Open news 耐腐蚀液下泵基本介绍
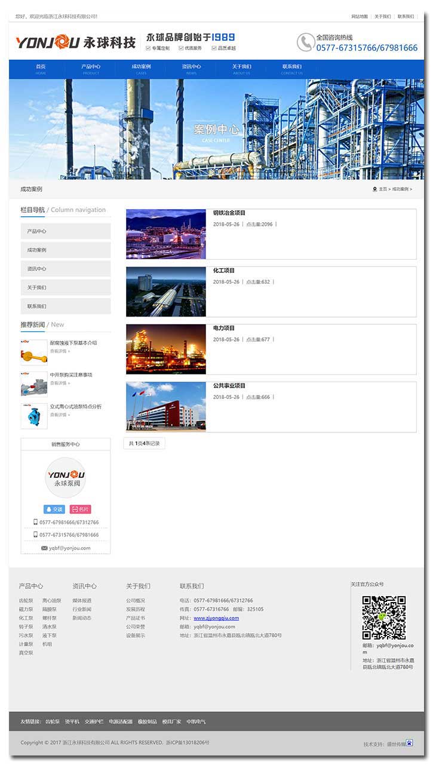This screenshot has height=774, width=436. pyautogui.click(x=73, y=343)
